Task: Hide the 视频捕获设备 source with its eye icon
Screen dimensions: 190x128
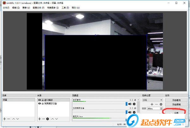Action: coord(40,104)
